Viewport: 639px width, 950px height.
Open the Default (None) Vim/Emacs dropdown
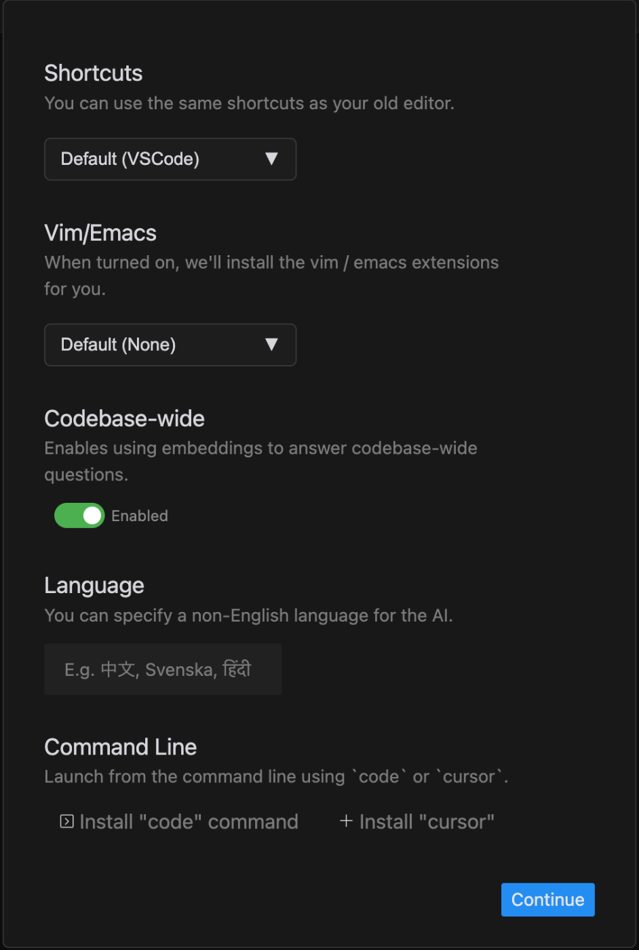pyautogui.click(x=170, y=345)
